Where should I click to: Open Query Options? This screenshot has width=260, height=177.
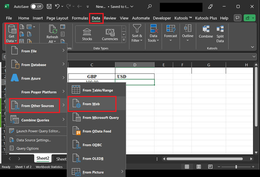[x=36, y=148]
